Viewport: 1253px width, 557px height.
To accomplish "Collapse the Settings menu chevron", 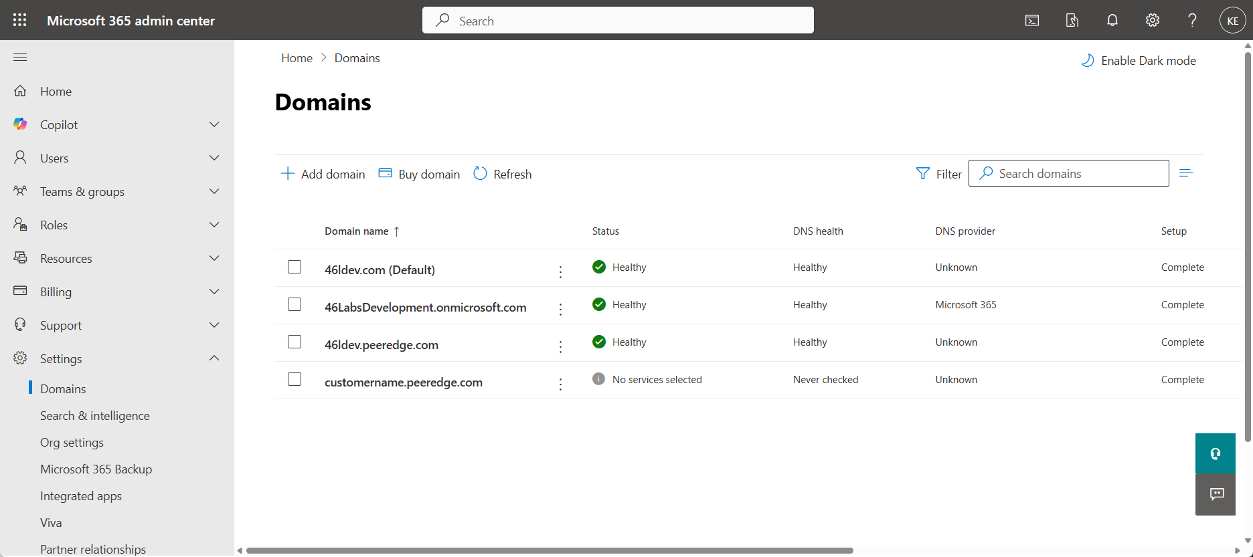I will tap(214, 358).
